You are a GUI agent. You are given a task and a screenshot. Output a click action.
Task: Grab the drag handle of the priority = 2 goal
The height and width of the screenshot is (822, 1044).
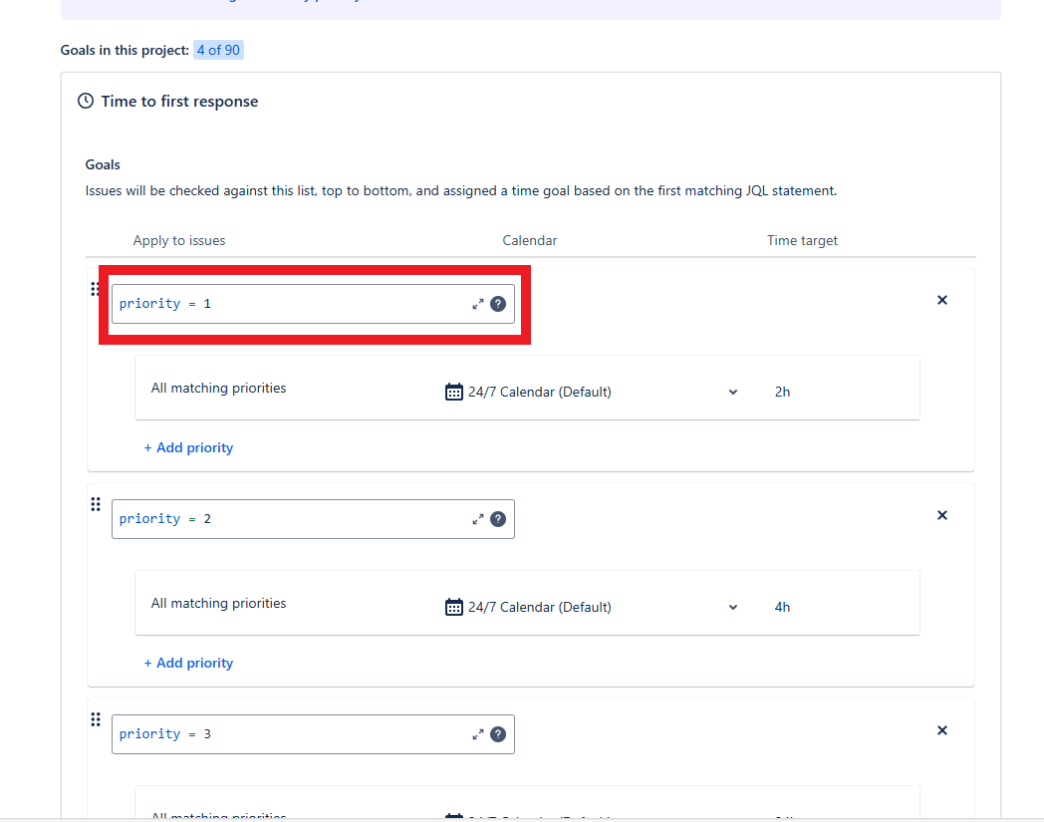[96, 504]
